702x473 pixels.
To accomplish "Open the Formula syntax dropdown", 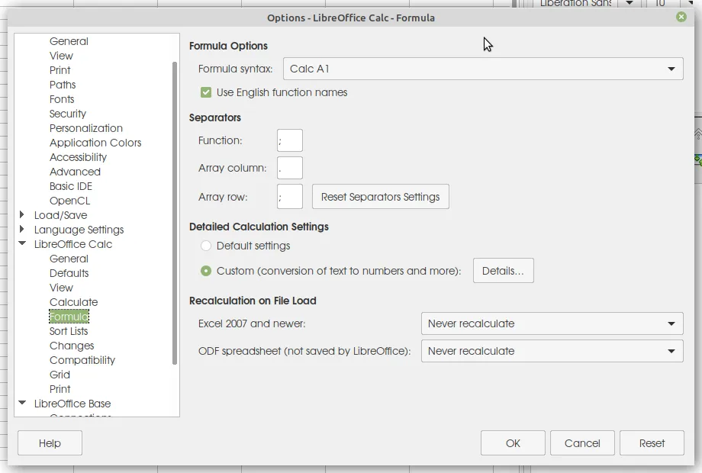I will (483, 69).
